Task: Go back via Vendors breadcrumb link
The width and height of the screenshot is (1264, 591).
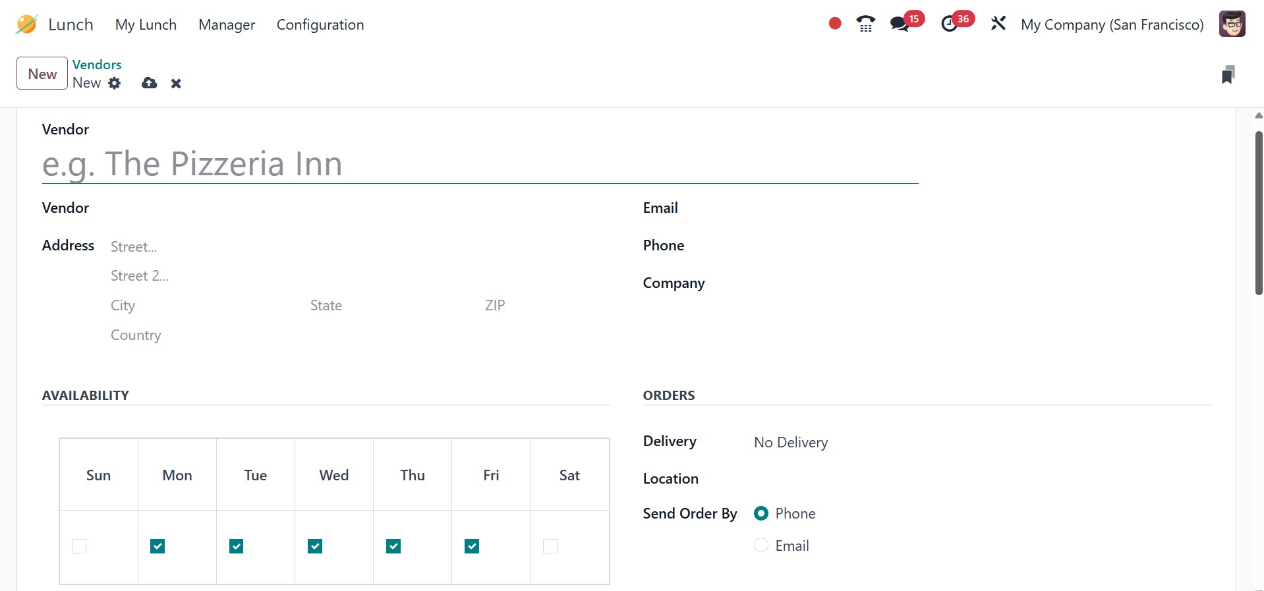Action: click(97, 65)
